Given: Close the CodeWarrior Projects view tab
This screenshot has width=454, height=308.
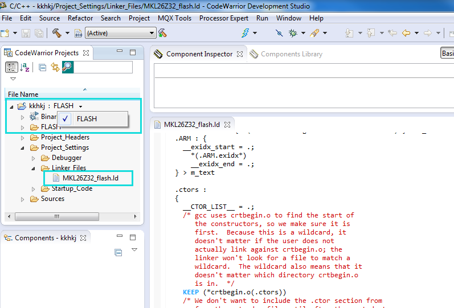Looking at the screenshot, I should (86, 53).
